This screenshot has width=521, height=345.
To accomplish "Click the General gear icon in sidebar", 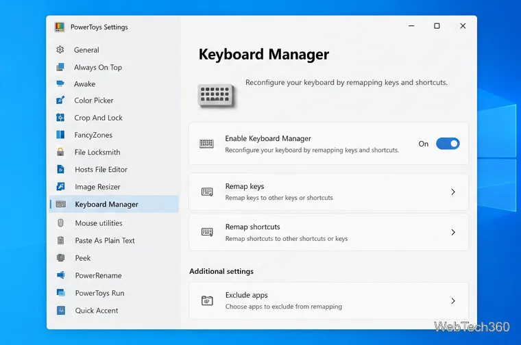I will pos(60,50).
